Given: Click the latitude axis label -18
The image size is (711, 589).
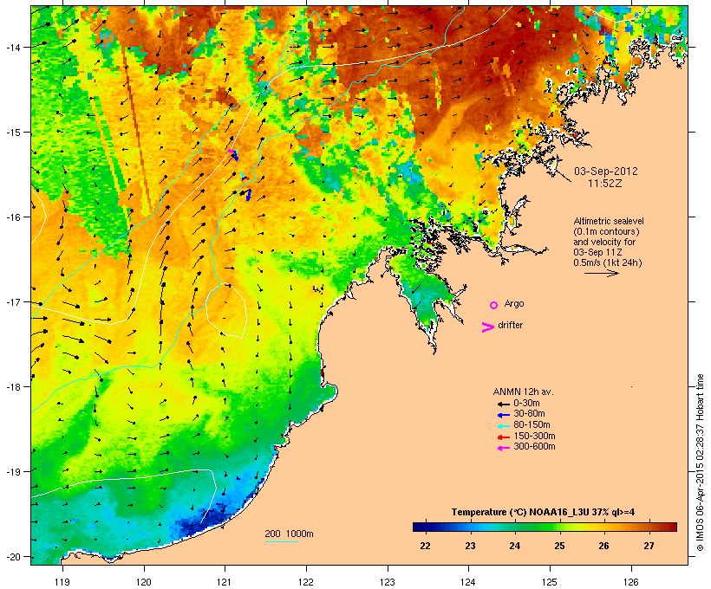Looking at the screenshot, I should click(12, 386).
